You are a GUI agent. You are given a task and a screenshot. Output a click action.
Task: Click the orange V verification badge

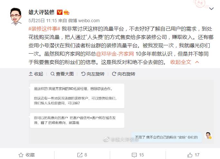click(x=60, y=12)
